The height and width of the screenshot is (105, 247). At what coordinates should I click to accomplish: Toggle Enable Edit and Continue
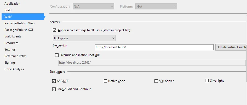point(54,89)
